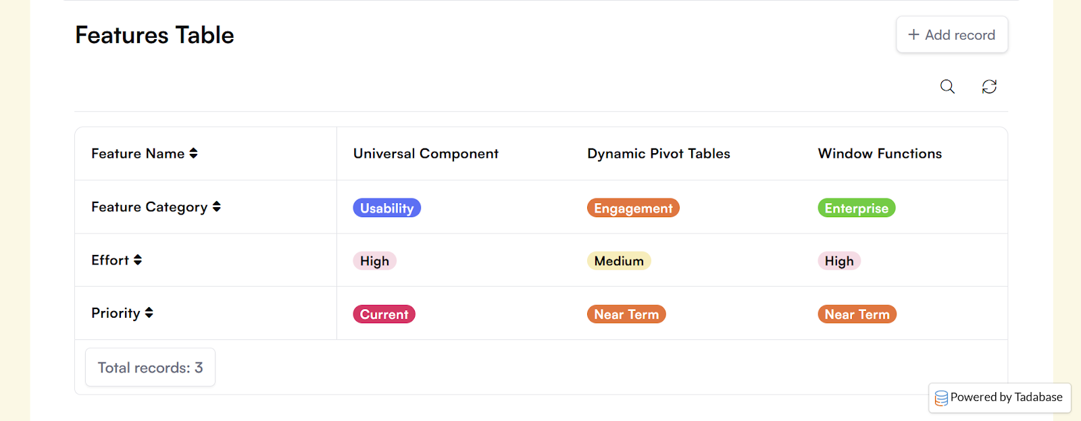Screen dimensions: 1081x421
Task: Click Near Term badge under Window Functions
Action: click(857, 314)
